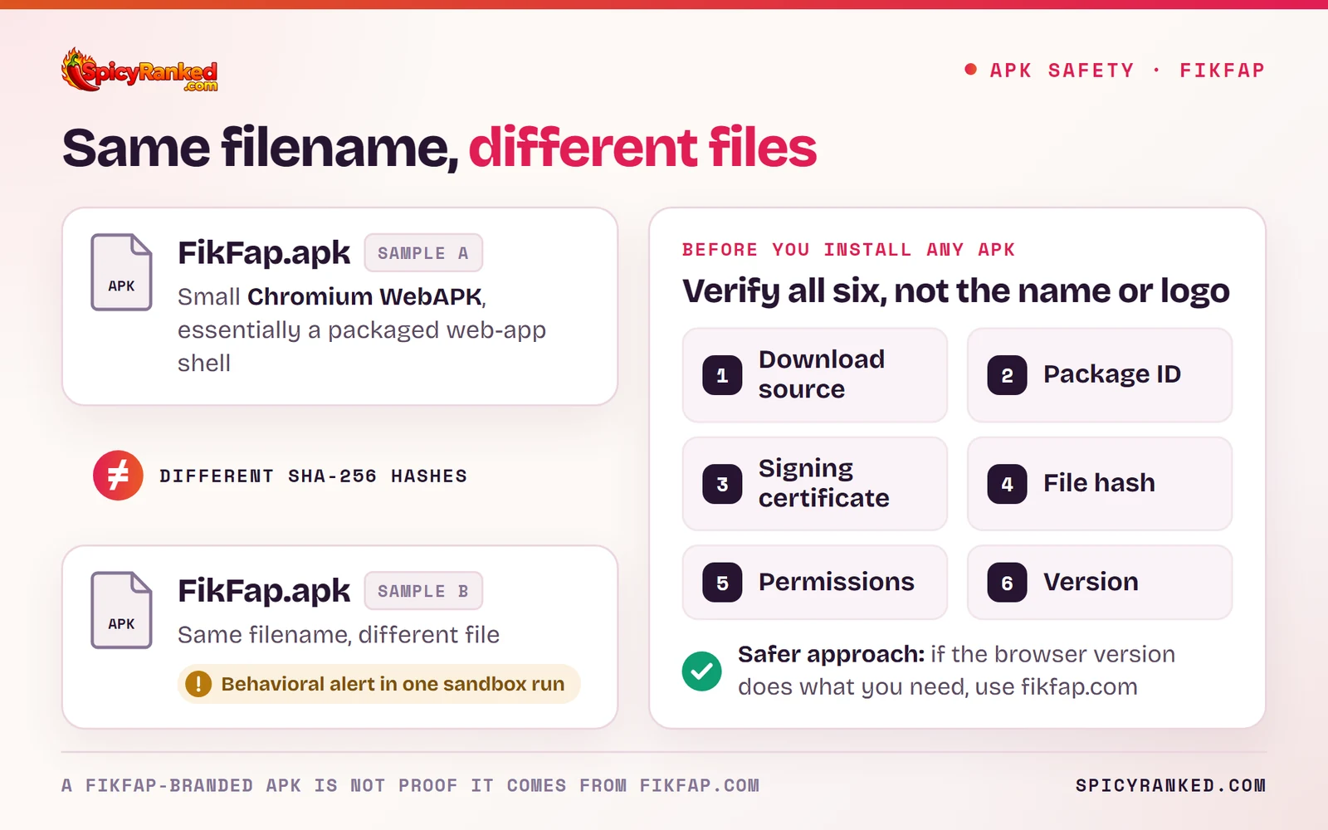Click the 'Safer approach' browser version text
The image size is (1328, 830).
pos(956,671)
